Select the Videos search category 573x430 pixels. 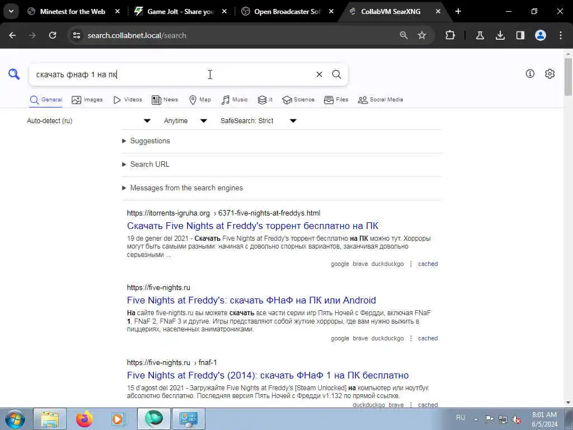(x=128, y=100)
